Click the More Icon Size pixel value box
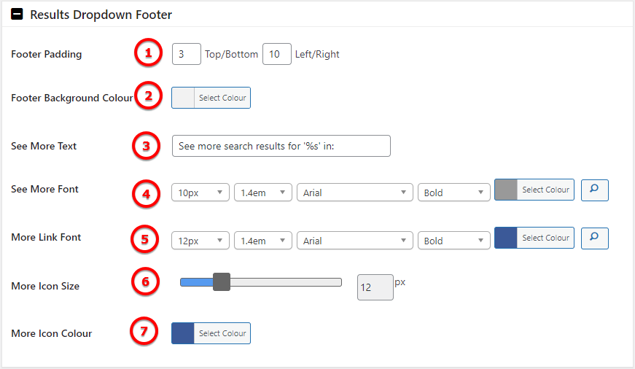The height and width of the screenshot is (369, 635). pos(375,287)
